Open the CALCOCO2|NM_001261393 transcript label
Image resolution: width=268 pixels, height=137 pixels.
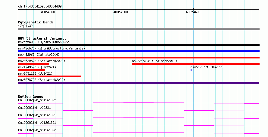point(37,115)
